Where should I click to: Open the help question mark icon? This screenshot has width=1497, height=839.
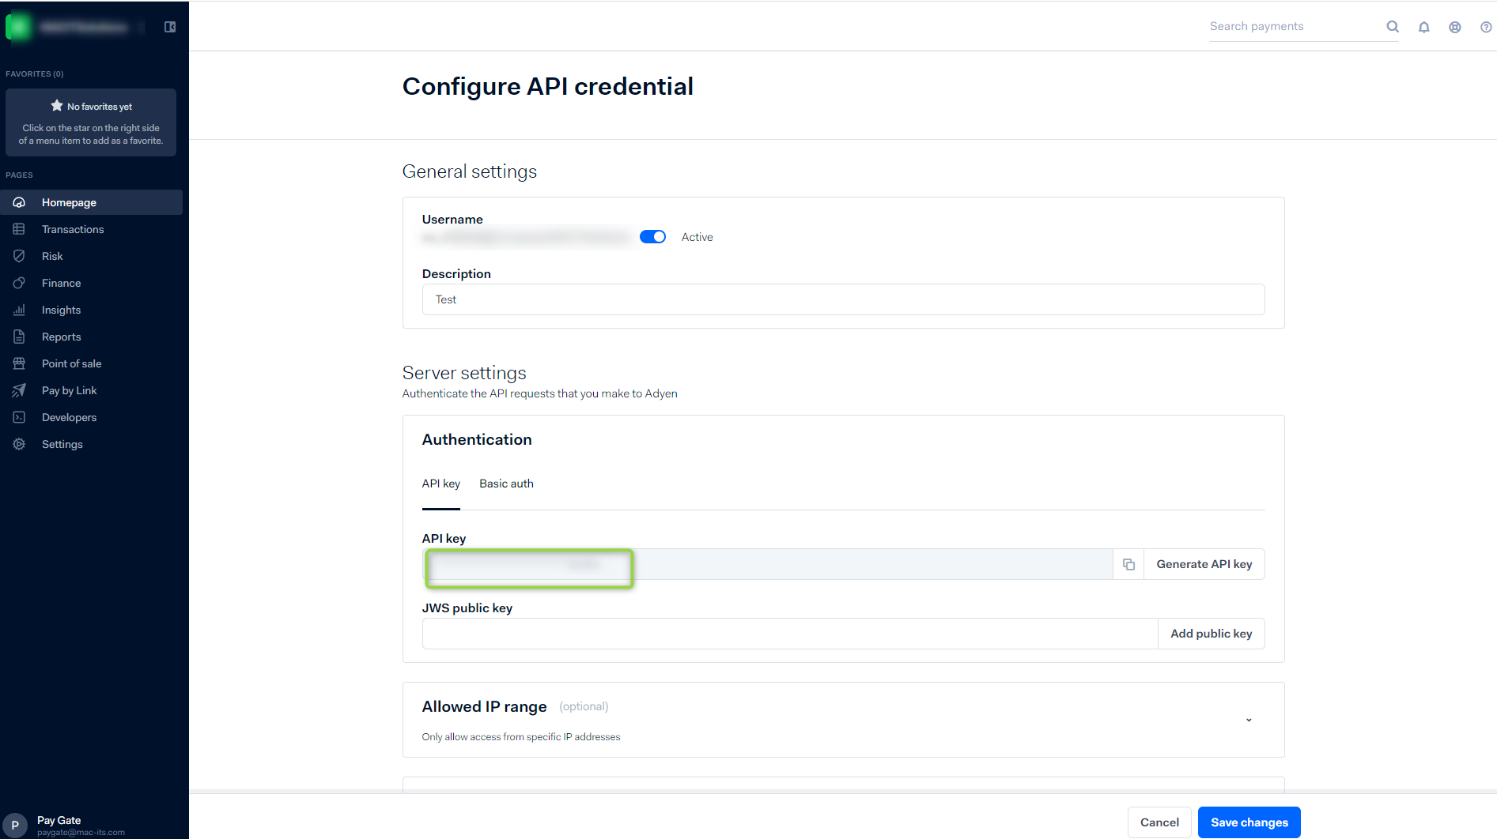coord(1486,27)
